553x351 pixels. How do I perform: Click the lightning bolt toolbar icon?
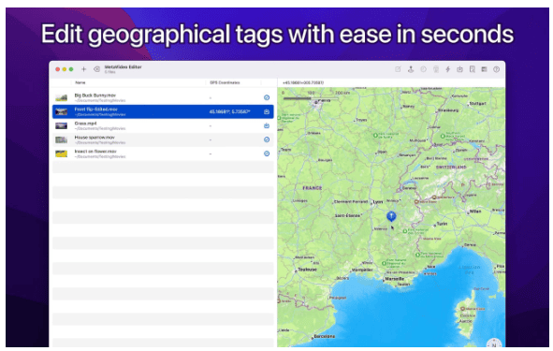pyautogui.click(x=448, y=69)
